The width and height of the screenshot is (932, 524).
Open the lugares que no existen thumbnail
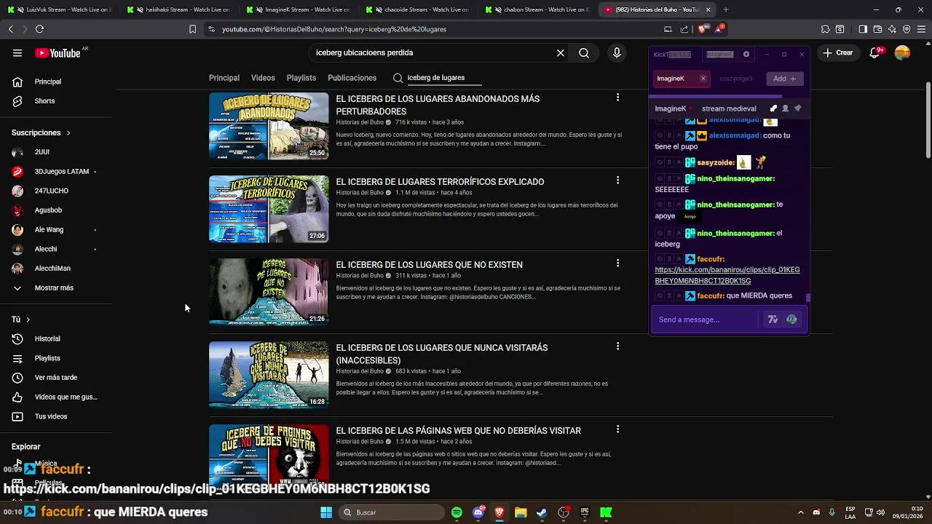click(x=269, y=292)
